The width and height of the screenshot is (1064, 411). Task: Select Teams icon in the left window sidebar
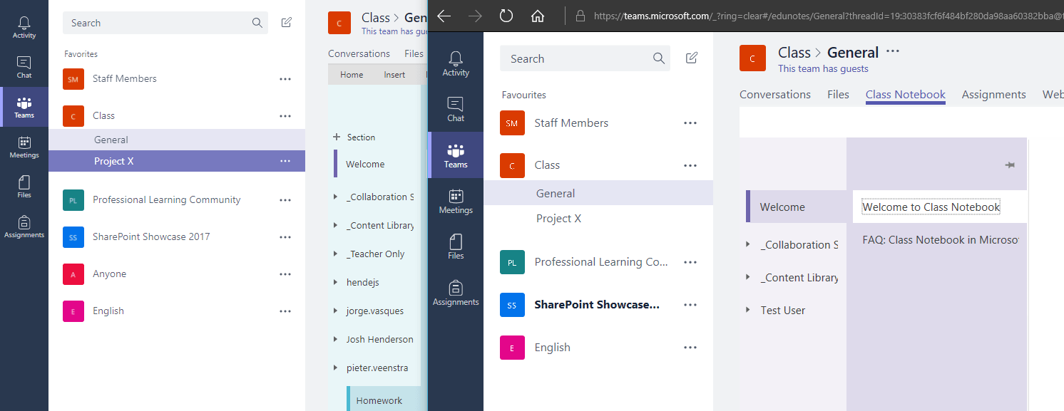point(24,107)
